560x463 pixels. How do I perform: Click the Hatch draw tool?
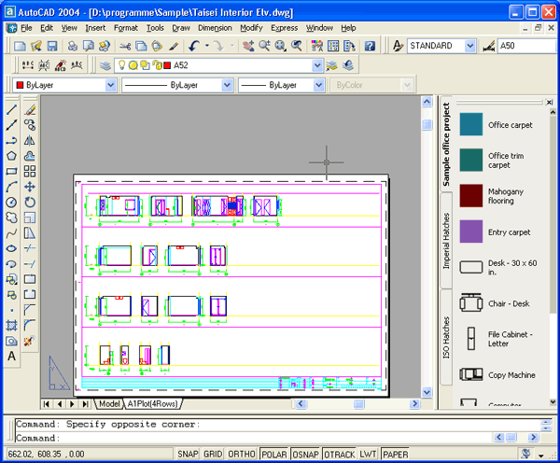pos(11,325)
